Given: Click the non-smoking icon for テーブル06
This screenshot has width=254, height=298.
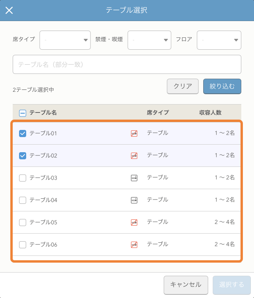Looking at the screenshot, I should (x=134, y=245).
